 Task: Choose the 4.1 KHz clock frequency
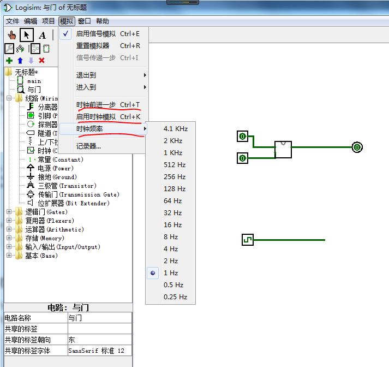(170, 129)
